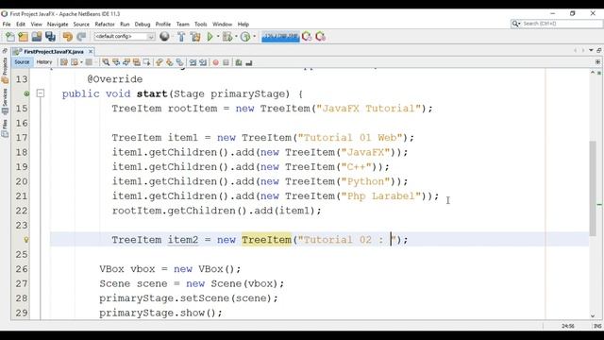Image resolution: width=604 pixels, height=340 pixels.
Task: Click the Previous Bookmark icon
Action: (159, 62)
